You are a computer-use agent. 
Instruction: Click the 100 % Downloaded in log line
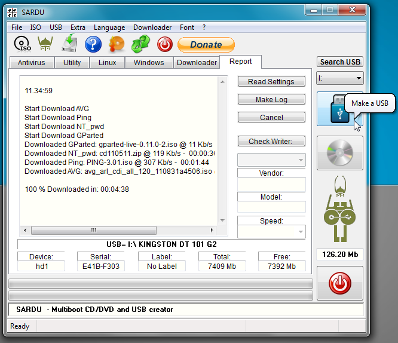point(76,189)
